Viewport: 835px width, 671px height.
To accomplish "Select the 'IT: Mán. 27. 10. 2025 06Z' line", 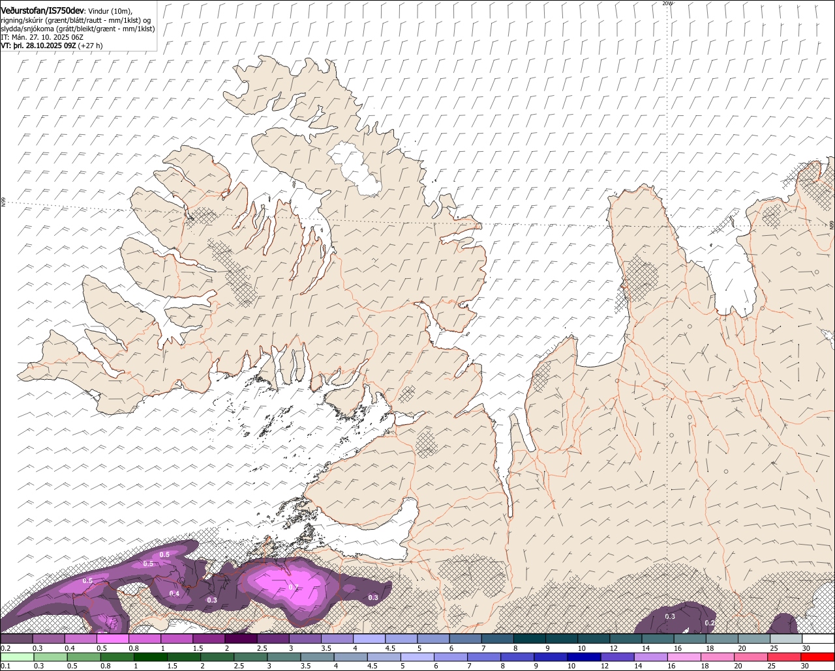I will pyautogui.click(x=42, y=37).
